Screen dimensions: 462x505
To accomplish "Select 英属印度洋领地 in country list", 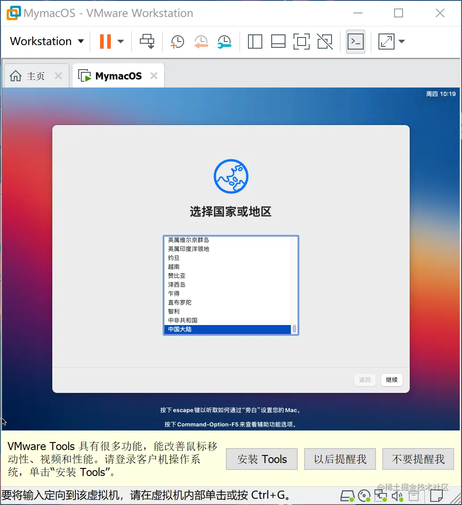I will 227,249.
